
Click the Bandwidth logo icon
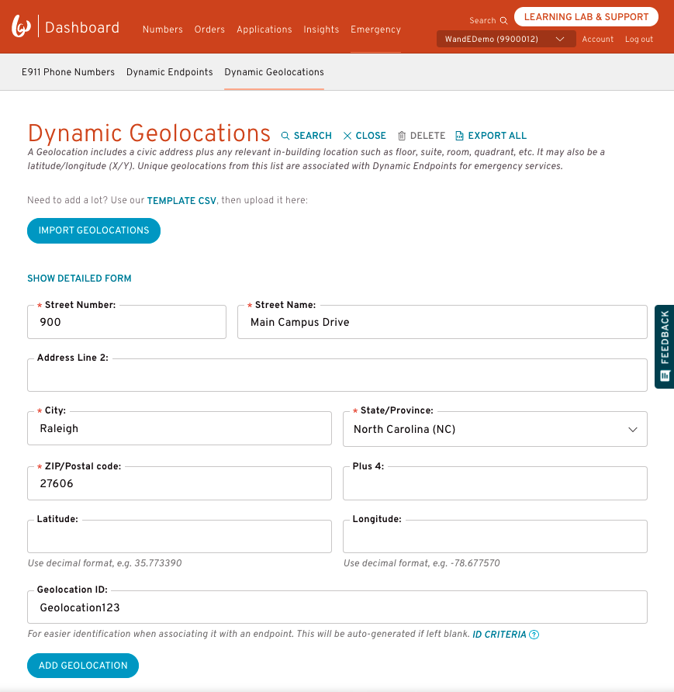pos(21,26)
